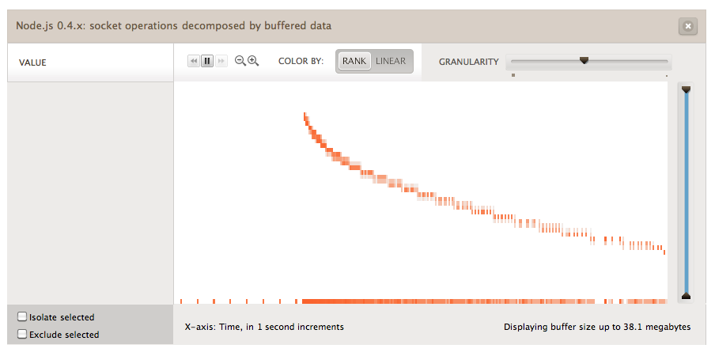This screenshot has height=356, width=715.
Task: Zoom out with the minus magnifier
Action: click(240, 61)
